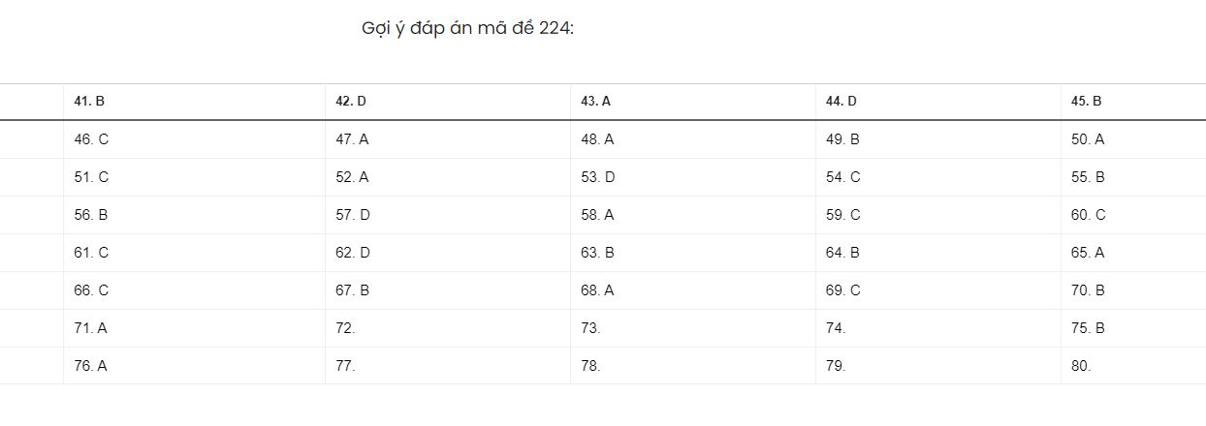
Task: Click the answer cell "61. C"
Action: point(91,253)
